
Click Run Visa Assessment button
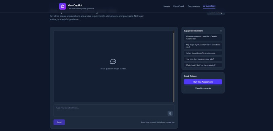point(203,82)
